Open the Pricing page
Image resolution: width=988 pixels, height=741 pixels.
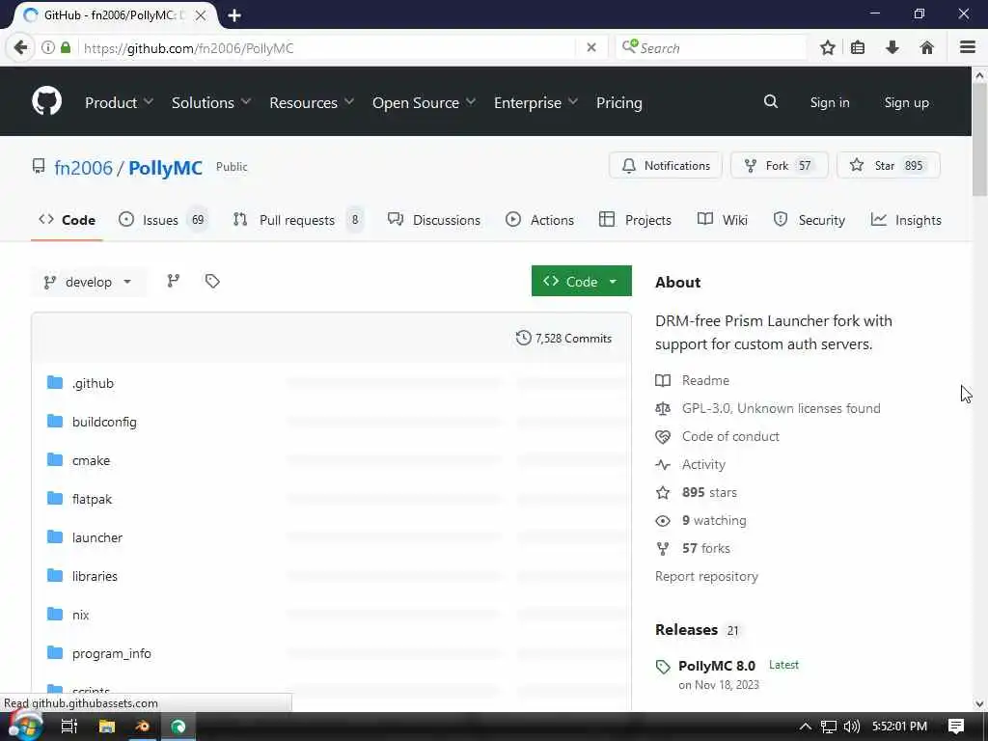618,102
